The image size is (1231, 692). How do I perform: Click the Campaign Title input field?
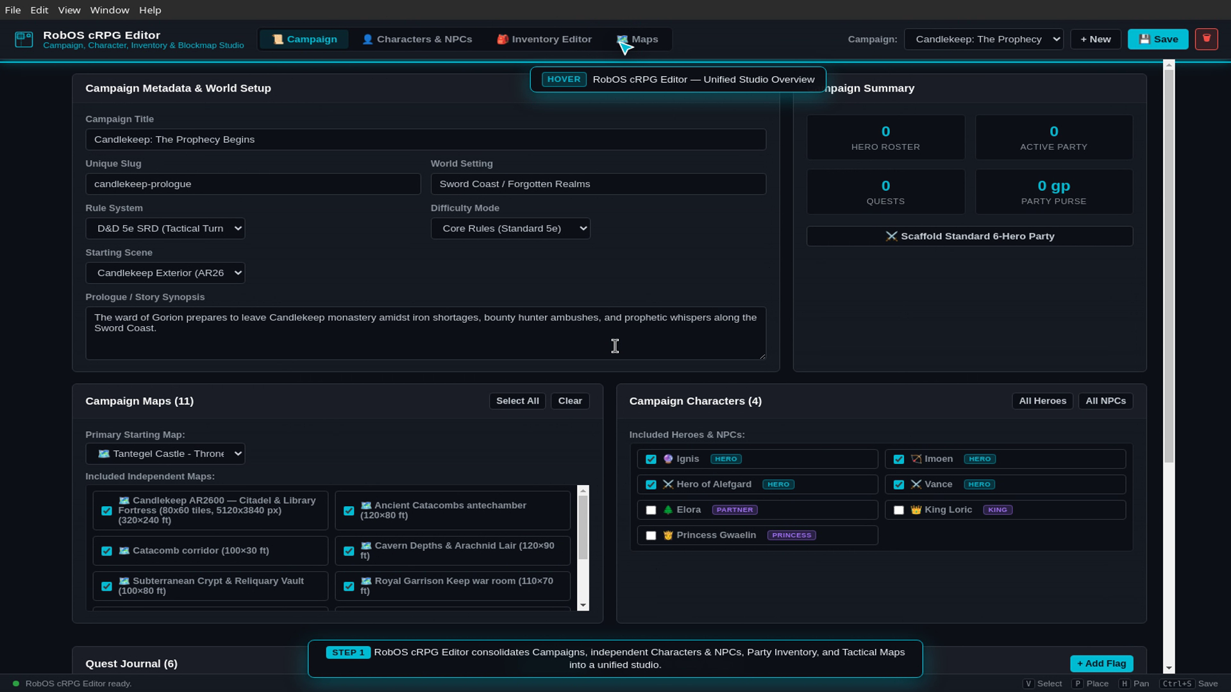426,140
